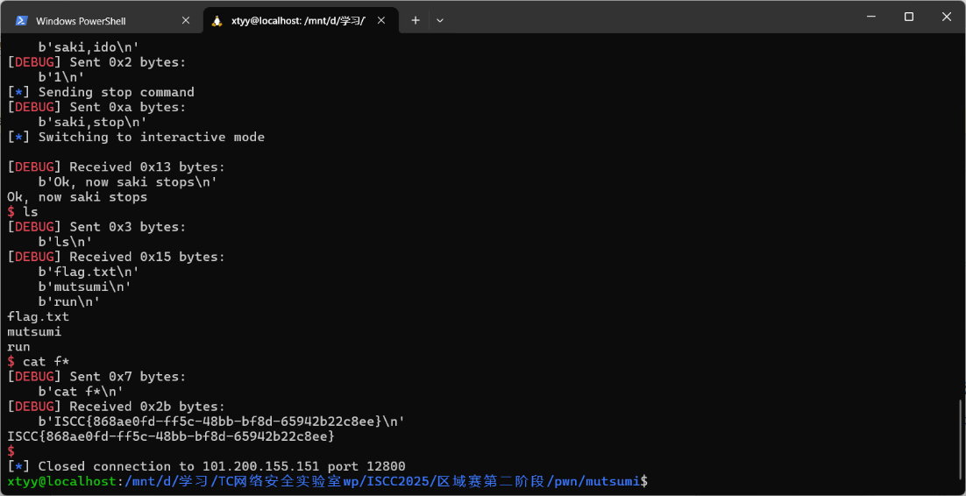
Task: Switch to the xtyy@localhost terminal tab
Action: point(300,20)
